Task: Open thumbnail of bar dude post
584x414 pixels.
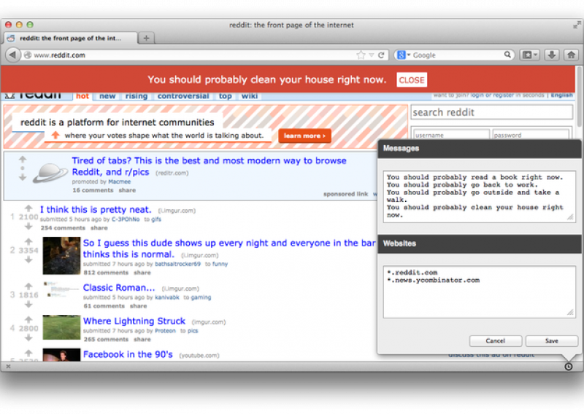Action: (x=61, y=256)
